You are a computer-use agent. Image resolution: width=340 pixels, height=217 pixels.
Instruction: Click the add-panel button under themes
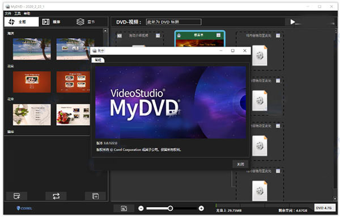pos(95,196)
